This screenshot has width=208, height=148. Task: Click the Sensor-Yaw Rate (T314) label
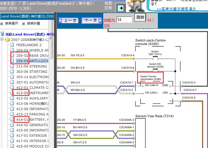[154, 116]
